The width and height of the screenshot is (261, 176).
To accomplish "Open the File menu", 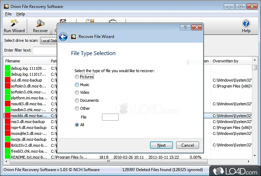I will tap(8, 14).
